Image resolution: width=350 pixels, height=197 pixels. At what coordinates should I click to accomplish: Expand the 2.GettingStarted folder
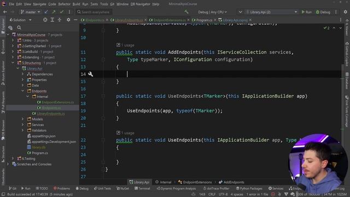13,46
